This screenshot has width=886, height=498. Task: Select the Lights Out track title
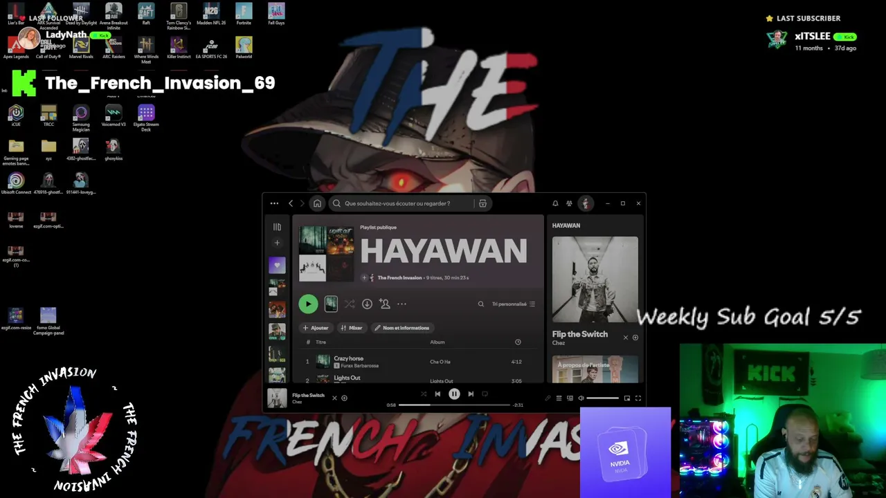(347, 378)
